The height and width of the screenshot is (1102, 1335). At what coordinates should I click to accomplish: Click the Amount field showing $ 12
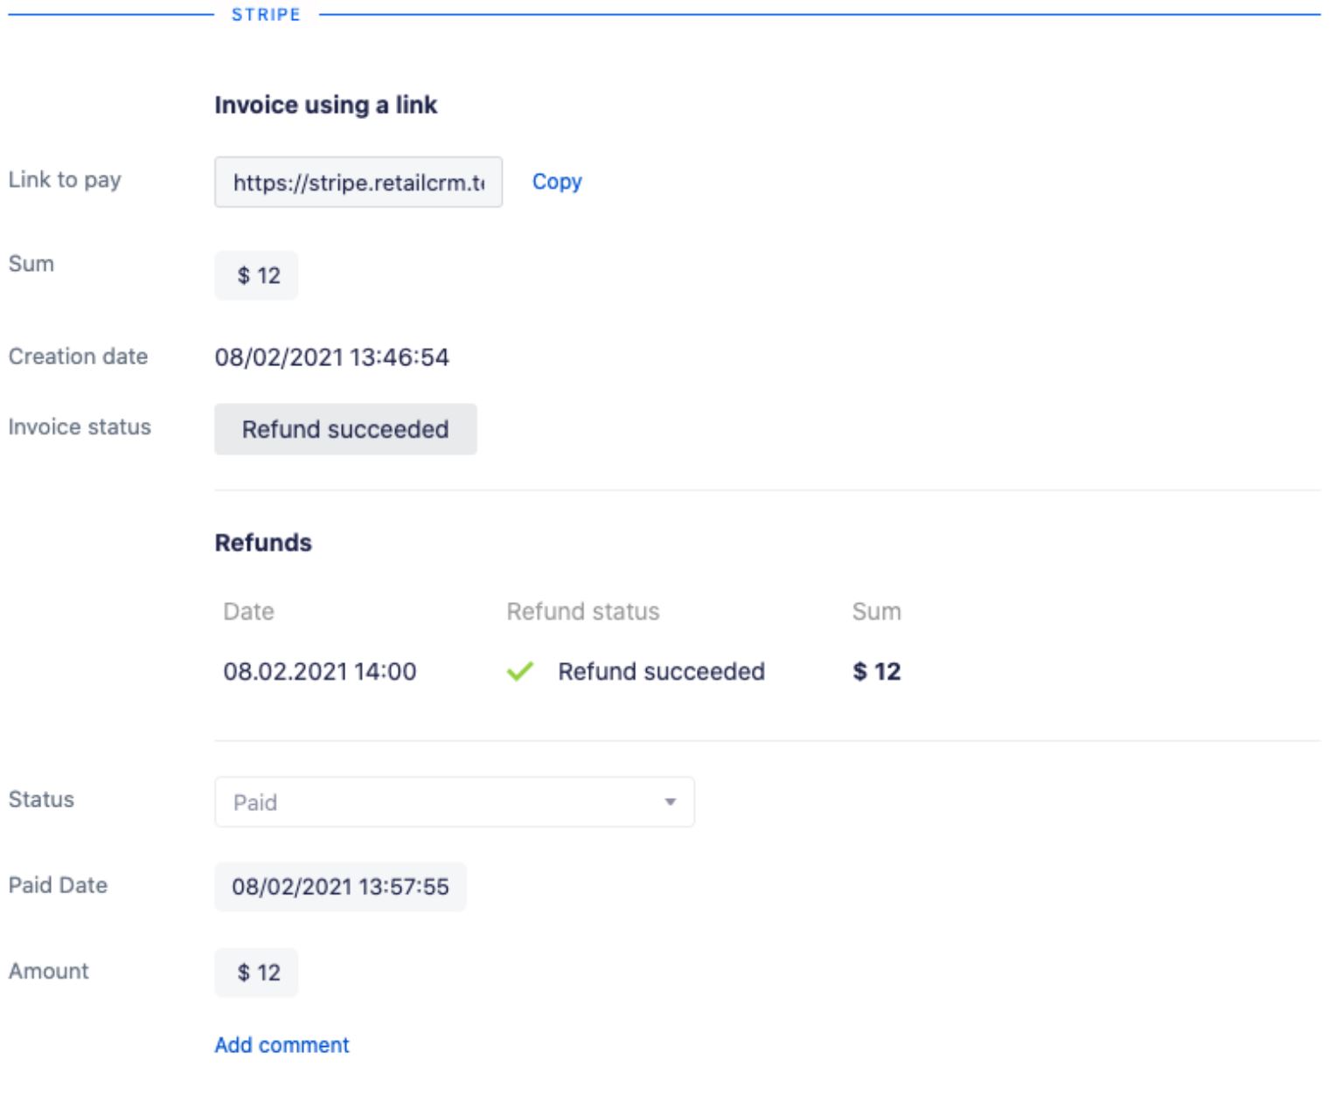(x=257, y=973)
